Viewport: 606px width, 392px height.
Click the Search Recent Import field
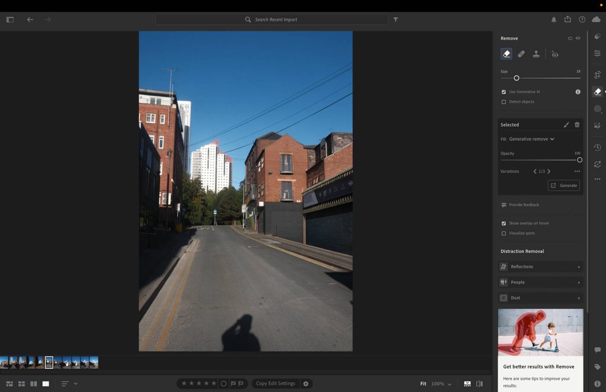(x=272, y=20)
